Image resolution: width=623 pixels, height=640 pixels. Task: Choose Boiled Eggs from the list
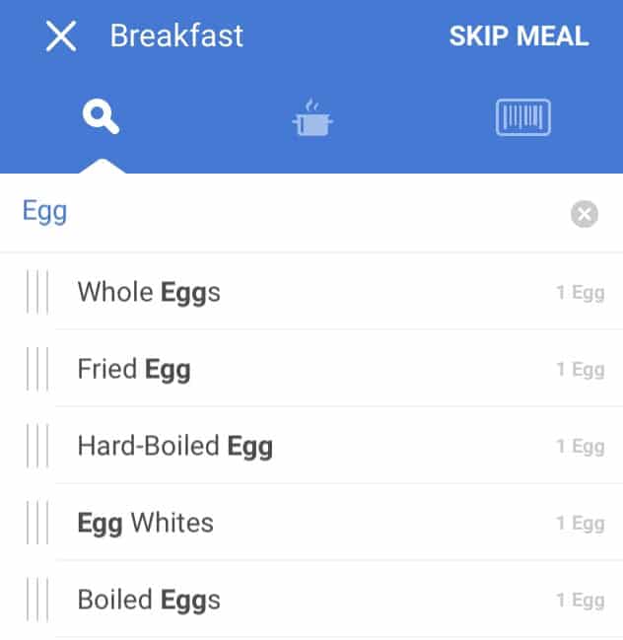click(x=149, y=600)
